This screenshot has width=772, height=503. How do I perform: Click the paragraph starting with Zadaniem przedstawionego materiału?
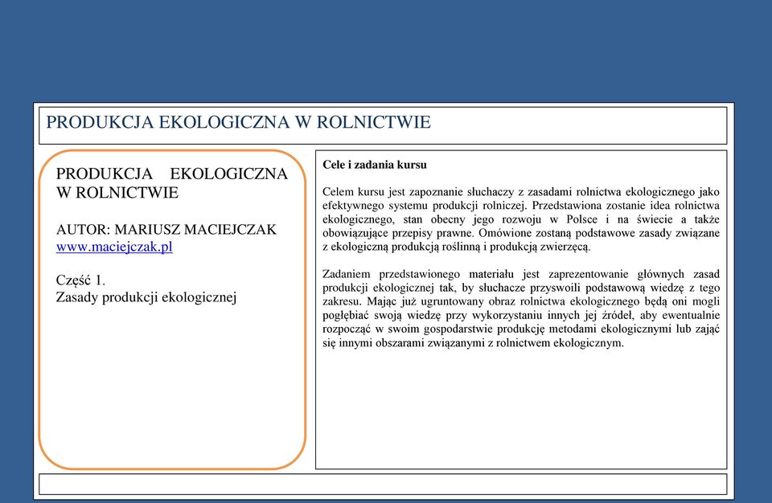pyautogui.click(x=521, y=308)
